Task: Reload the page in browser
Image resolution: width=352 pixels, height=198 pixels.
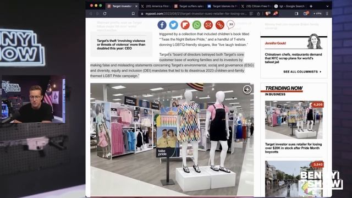Action: (105, 14)
